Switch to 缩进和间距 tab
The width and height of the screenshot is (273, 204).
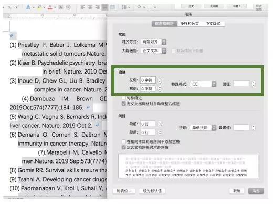pyautogui.click(x=164, y=24)
